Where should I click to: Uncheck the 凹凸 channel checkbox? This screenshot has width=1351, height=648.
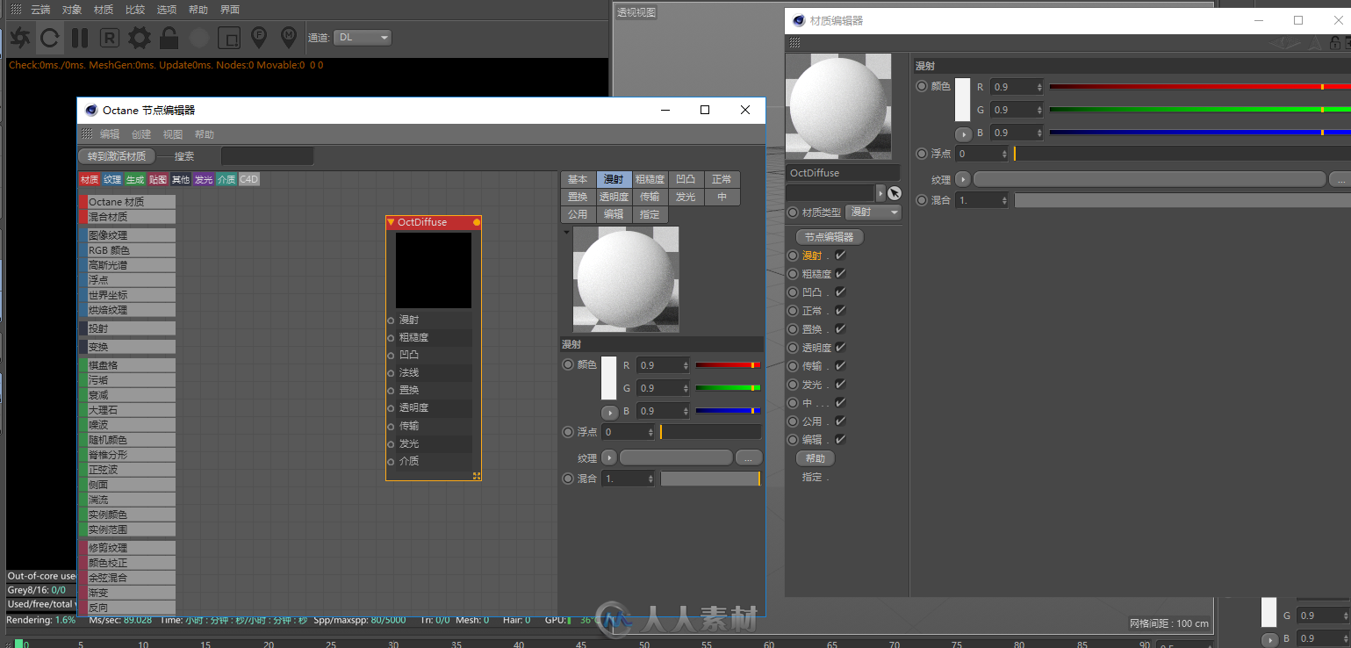point(840,292)
